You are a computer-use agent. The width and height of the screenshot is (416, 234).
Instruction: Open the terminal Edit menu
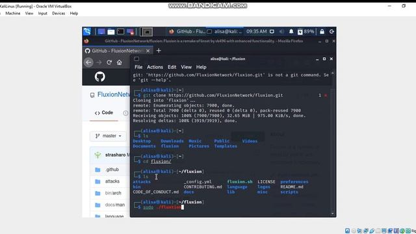(172, 67)
